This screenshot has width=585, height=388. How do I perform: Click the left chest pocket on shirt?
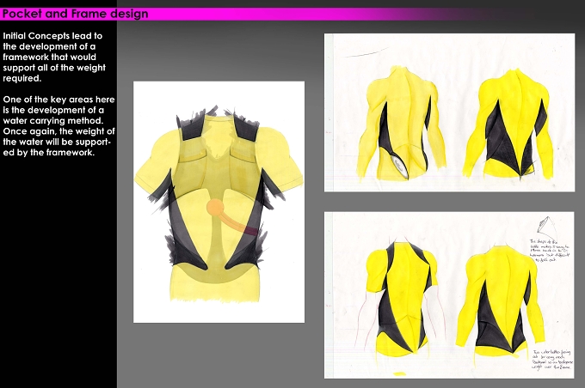pyautogui.click(x=192, y=155)
